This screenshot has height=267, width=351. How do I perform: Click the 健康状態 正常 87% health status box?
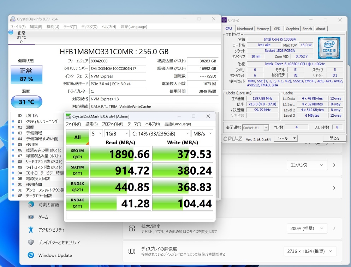pos(26,75)
